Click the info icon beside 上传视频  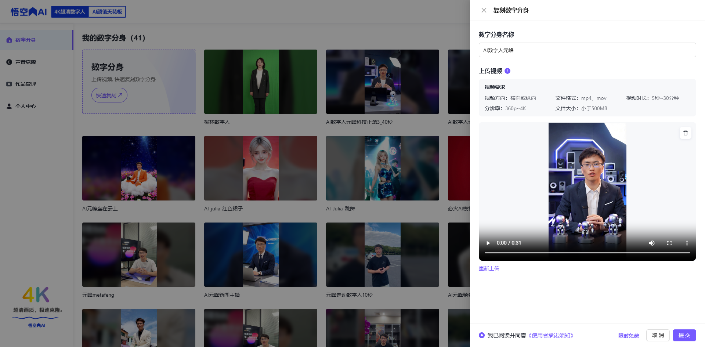point(507,71)
